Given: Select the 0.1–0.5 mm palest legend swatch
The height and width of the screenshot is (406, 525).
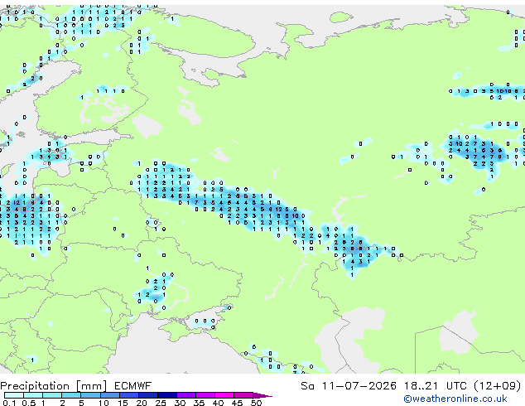Looking at the screenshot, I should [14, 395].
